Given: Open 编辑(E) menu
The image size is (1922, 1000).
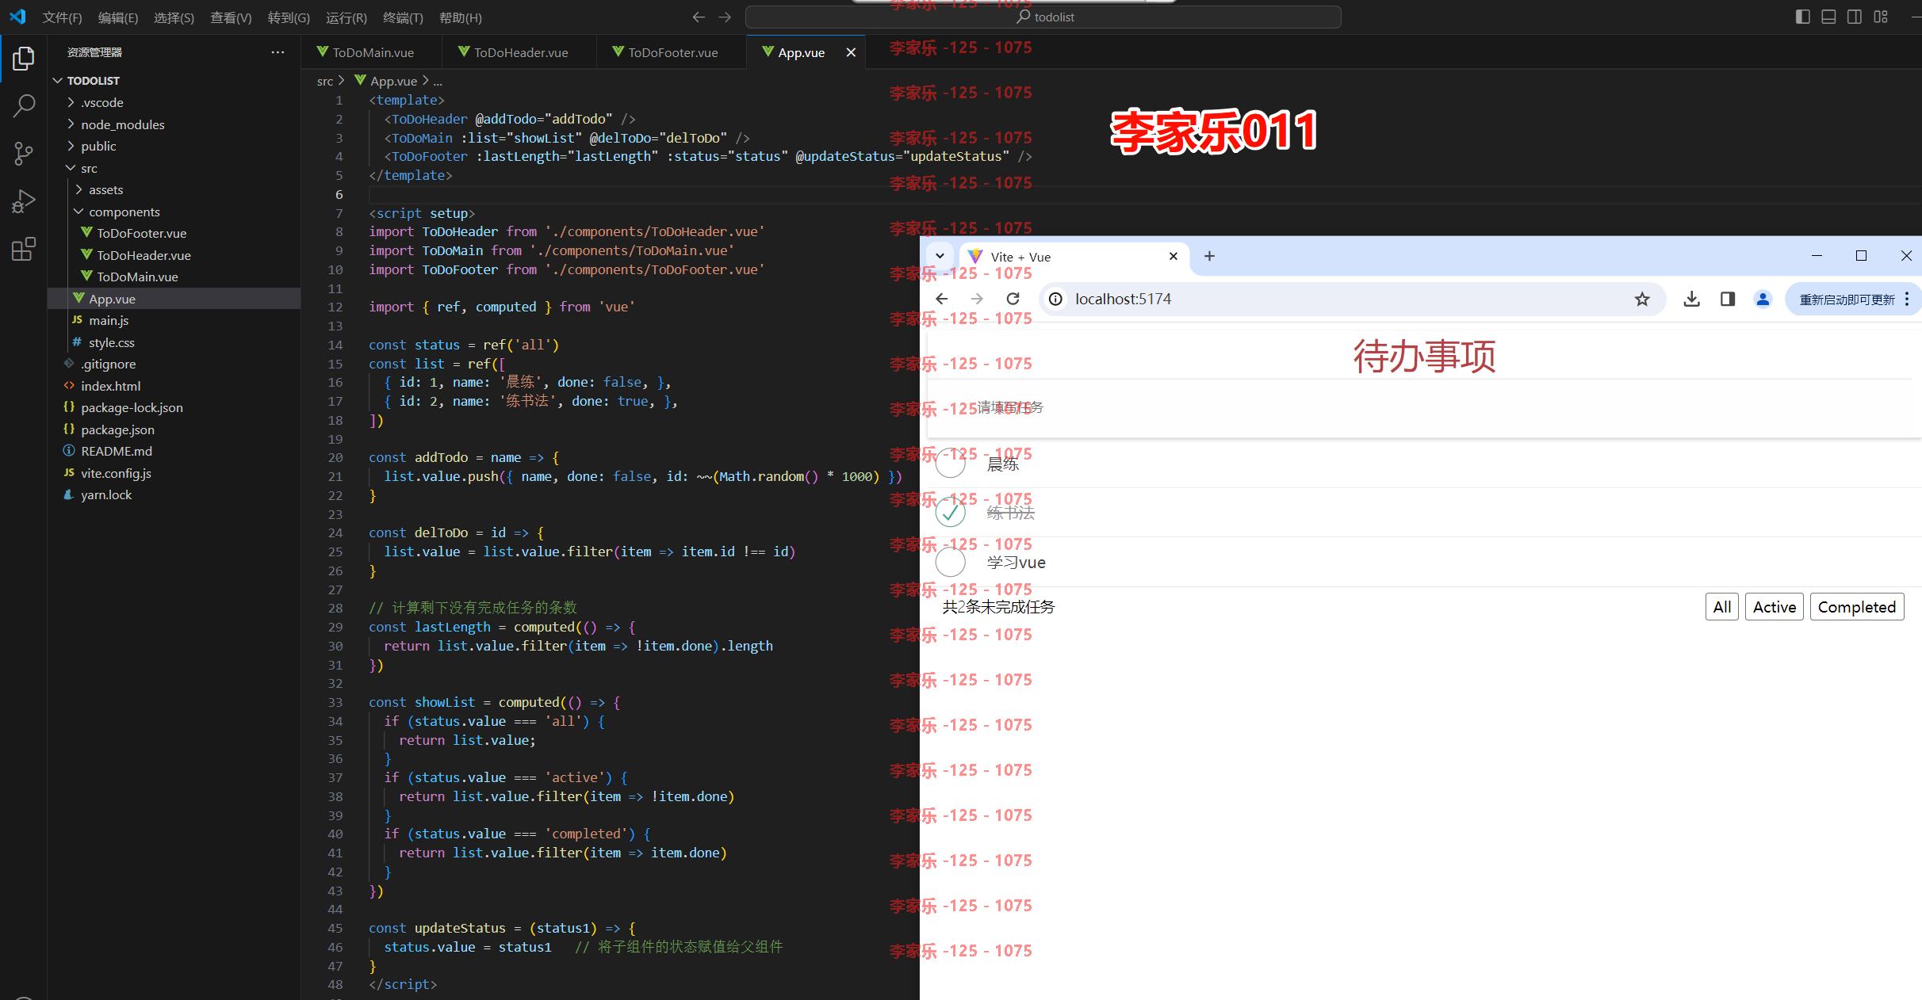Looking at the screenshot, I should (x=118, y=17).
